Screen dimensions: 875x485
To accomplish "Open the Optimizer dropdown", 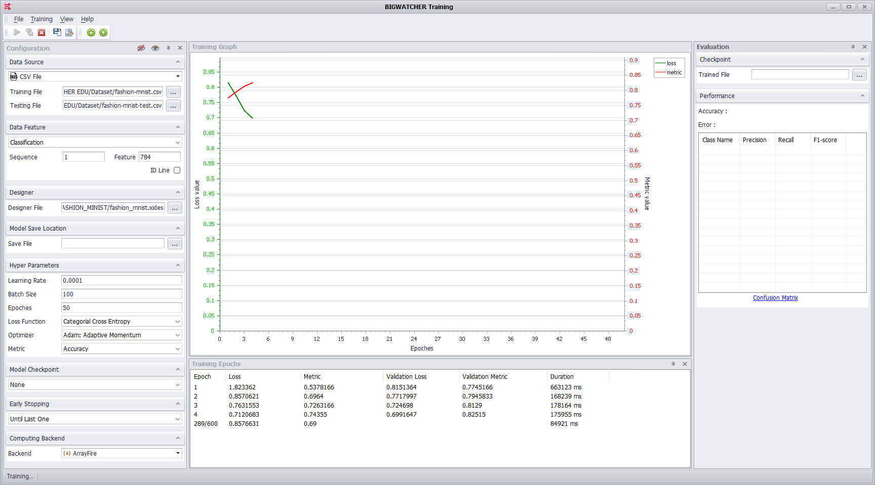I will tap(177, 335).
